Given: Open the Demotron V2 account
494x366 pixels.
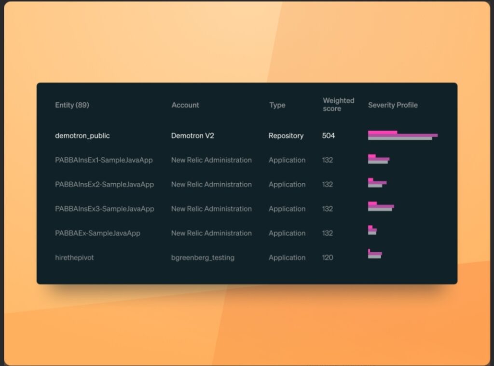Looking at the screenshot, I should 192,136.
